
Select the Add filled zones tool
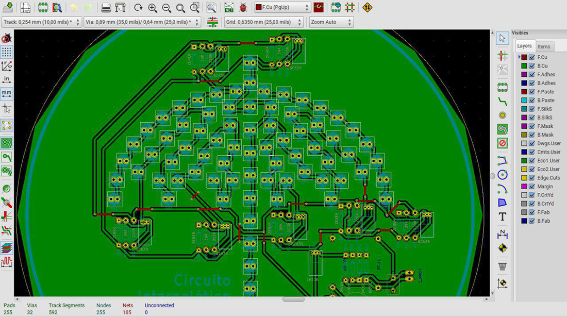[x=502, y=129]
